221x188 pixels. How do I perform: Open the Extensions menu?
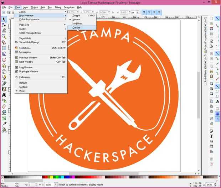(69, 7)
